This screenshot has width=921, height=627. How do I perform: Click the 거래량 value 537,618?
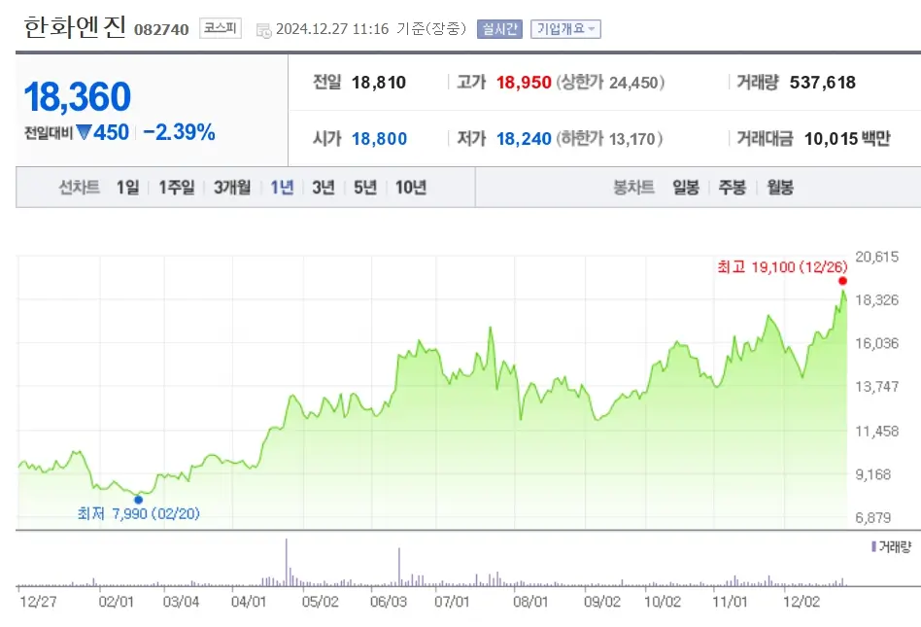(822, 83)
